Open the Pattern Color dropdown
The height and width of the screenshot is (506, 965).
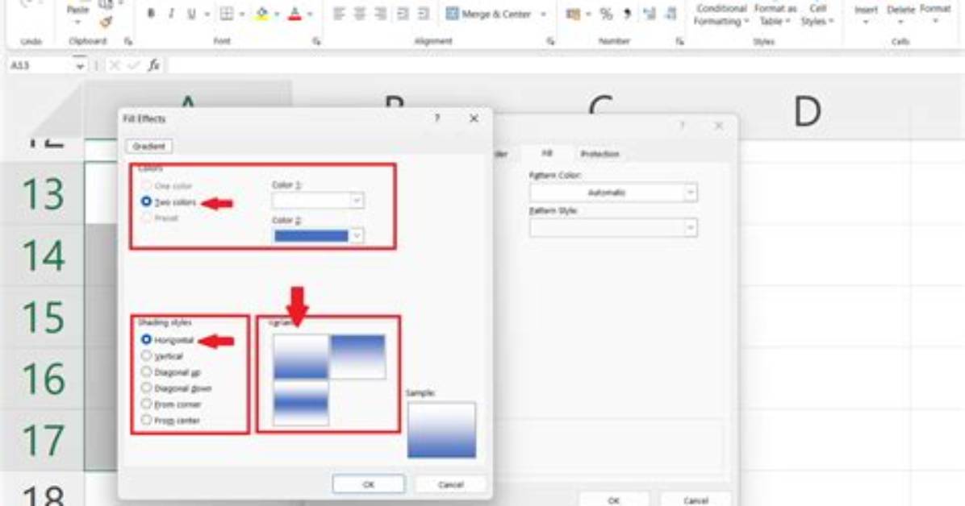pyautogui.click(x=691, y=193)
